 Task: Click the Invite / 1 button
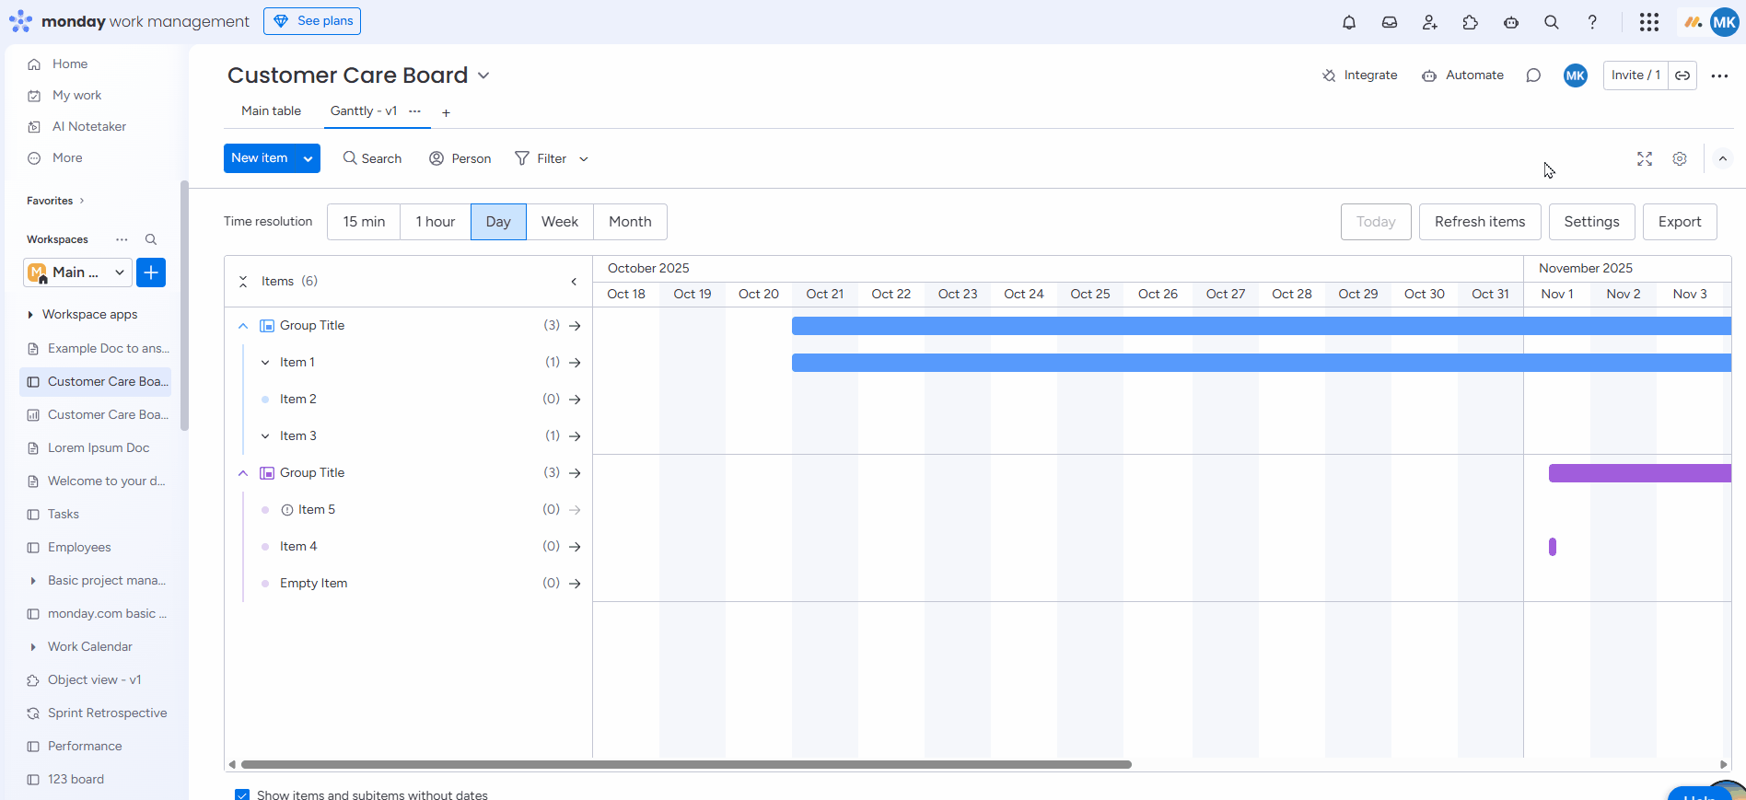tap(1635, 75)
